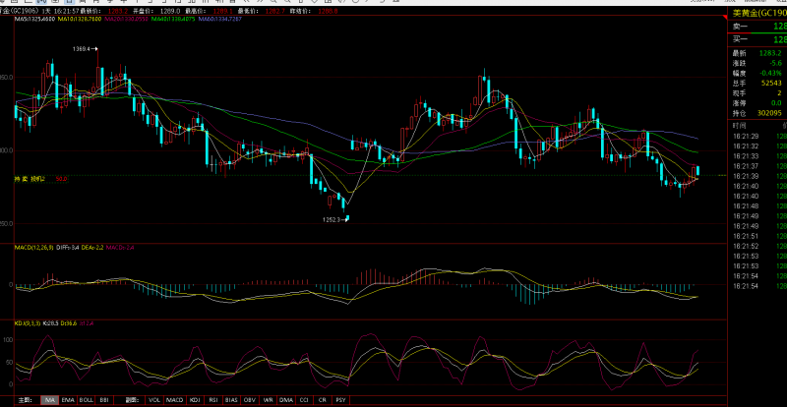This screenshot has height=407, width=787.
Task: Select the MA main chart indicator tab
Action: (x=49, y=400)
